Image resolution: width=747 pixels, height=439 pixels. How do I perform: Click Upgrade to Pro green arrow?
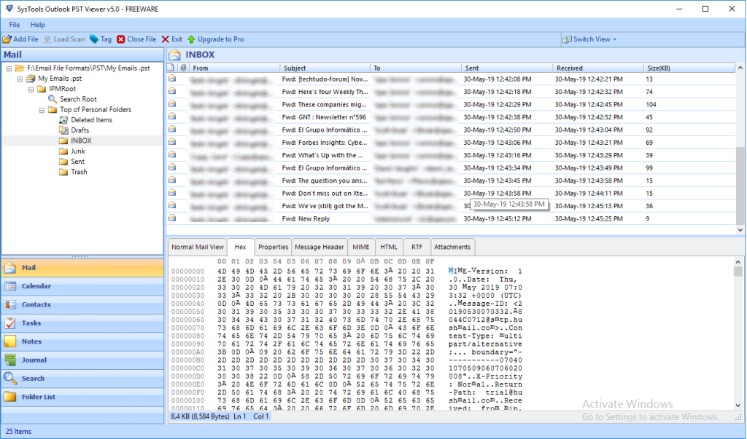(x=192, y=39)
